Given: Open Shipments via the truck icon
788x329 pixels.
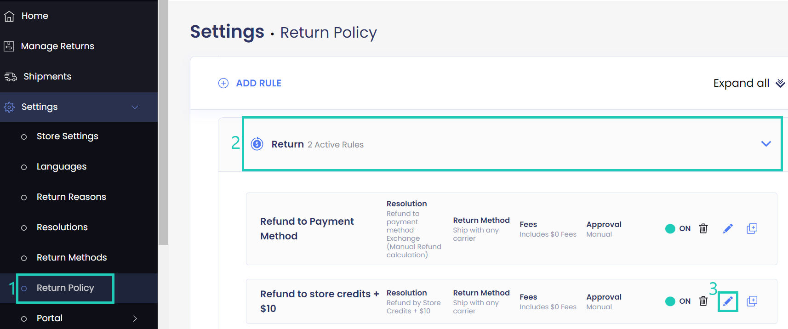Looking at the screenshot, I should click(x=9, y=76).
